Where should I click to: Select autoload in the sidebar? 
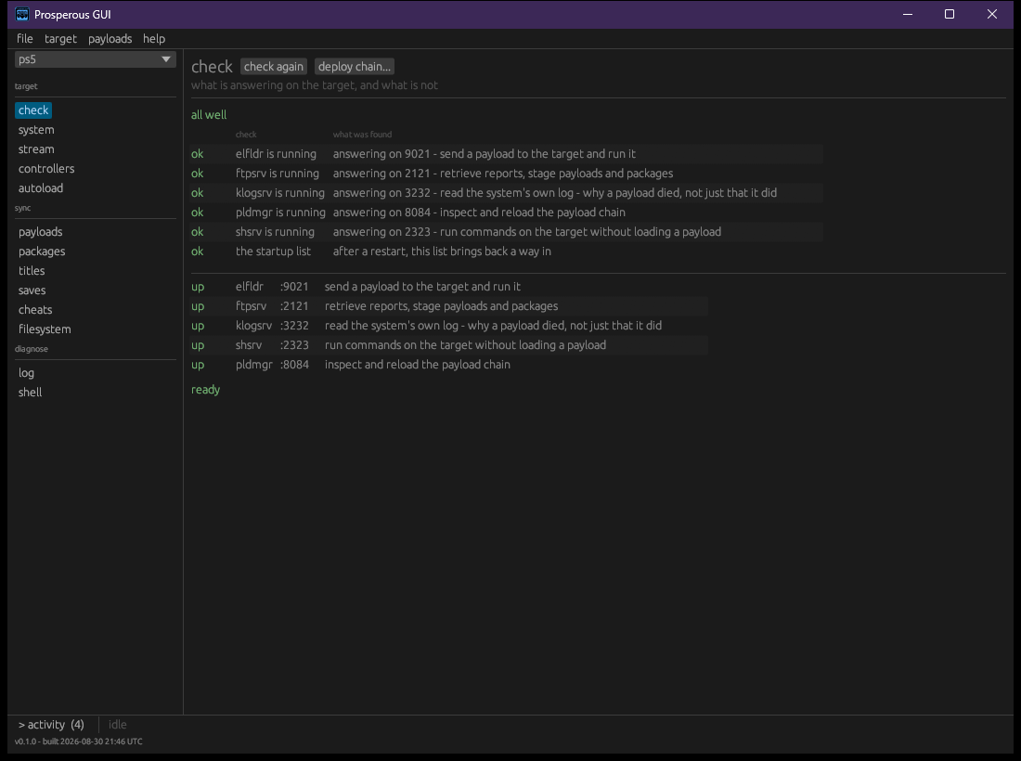(x=40, y=188)
